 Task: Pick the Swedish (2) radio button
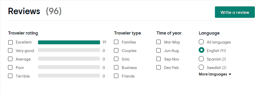[201, 67]
